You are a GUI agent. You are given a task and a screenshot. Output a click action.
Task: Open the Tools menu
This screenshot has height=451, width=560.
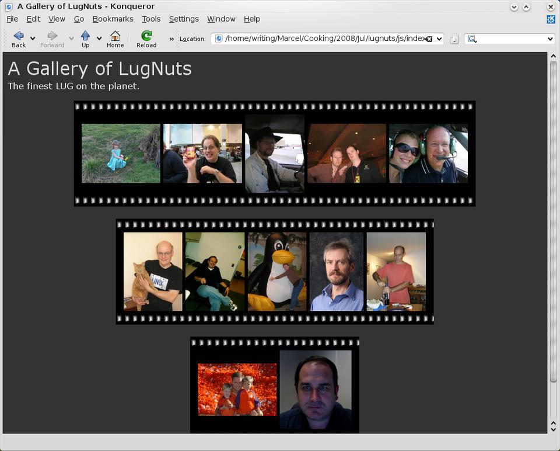click(x=151, y=19)
